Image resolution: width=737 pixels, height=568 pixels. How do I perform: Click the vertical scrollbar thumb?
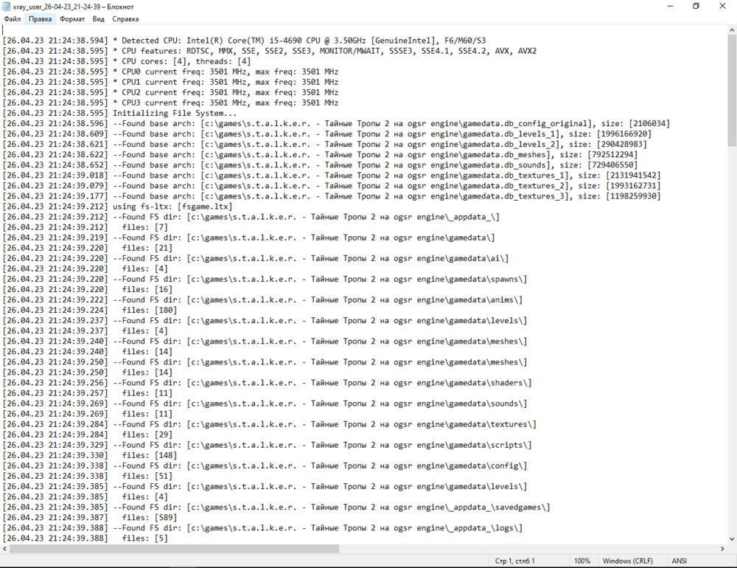(732, 90)
